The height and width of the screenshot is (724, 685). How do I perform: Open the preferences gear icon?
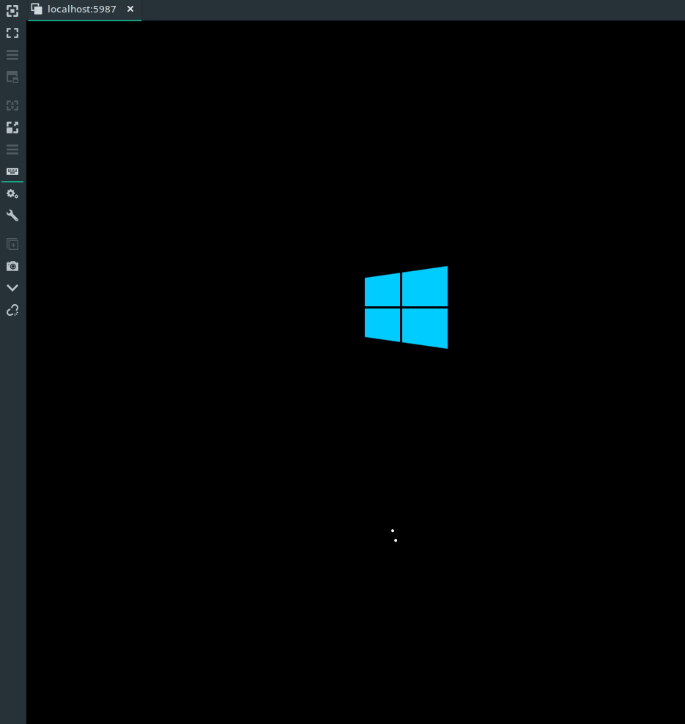coord(12,193)
